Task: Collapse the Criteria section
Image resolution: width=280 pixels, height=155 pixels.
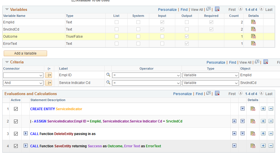Action: pos(7,62)
